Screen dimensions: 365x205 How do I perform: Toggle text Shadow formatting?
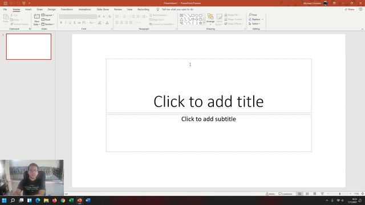(75, 23)
